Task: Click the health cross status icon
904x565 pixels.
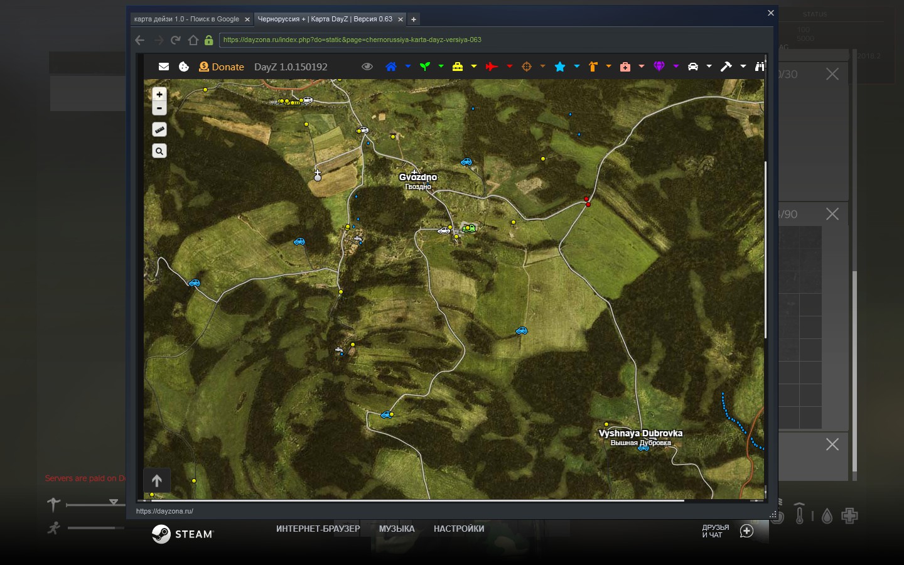Action: [850, 516]
